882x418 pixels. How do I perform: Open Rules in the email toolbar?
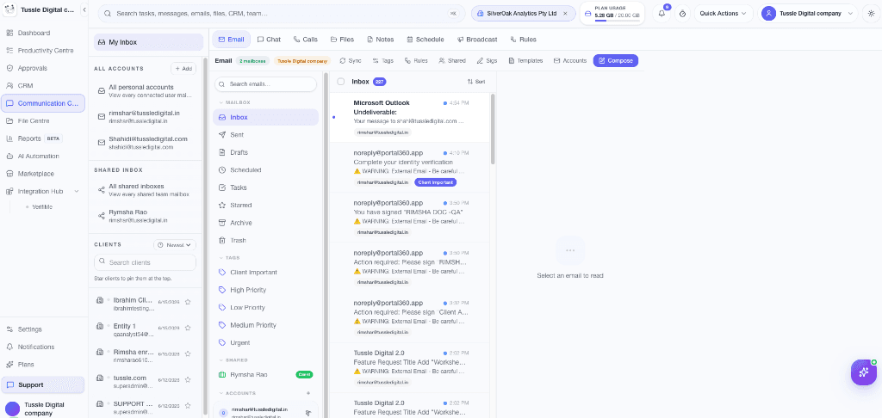point(416,61)
